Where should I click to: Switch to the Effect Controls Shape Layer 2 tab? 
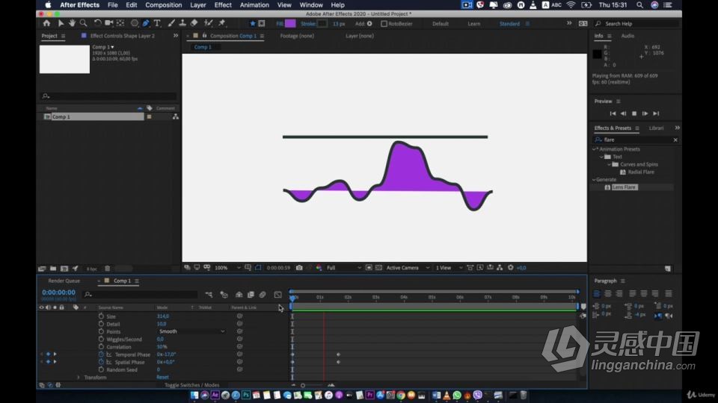(122, 36)
